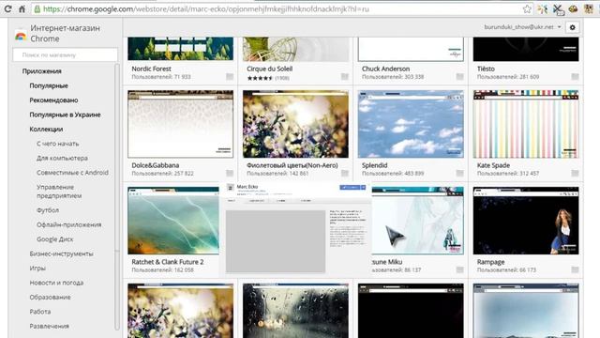Click Пользователей: 483 899 under Splendid

(393, 173)
